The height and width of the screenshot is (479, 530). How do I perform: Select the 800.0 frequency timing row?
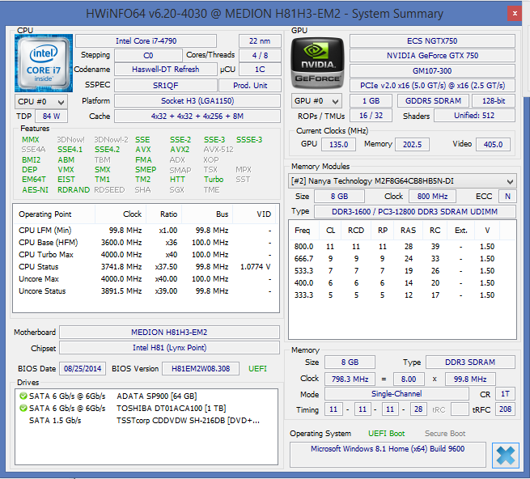pos(402,247)
